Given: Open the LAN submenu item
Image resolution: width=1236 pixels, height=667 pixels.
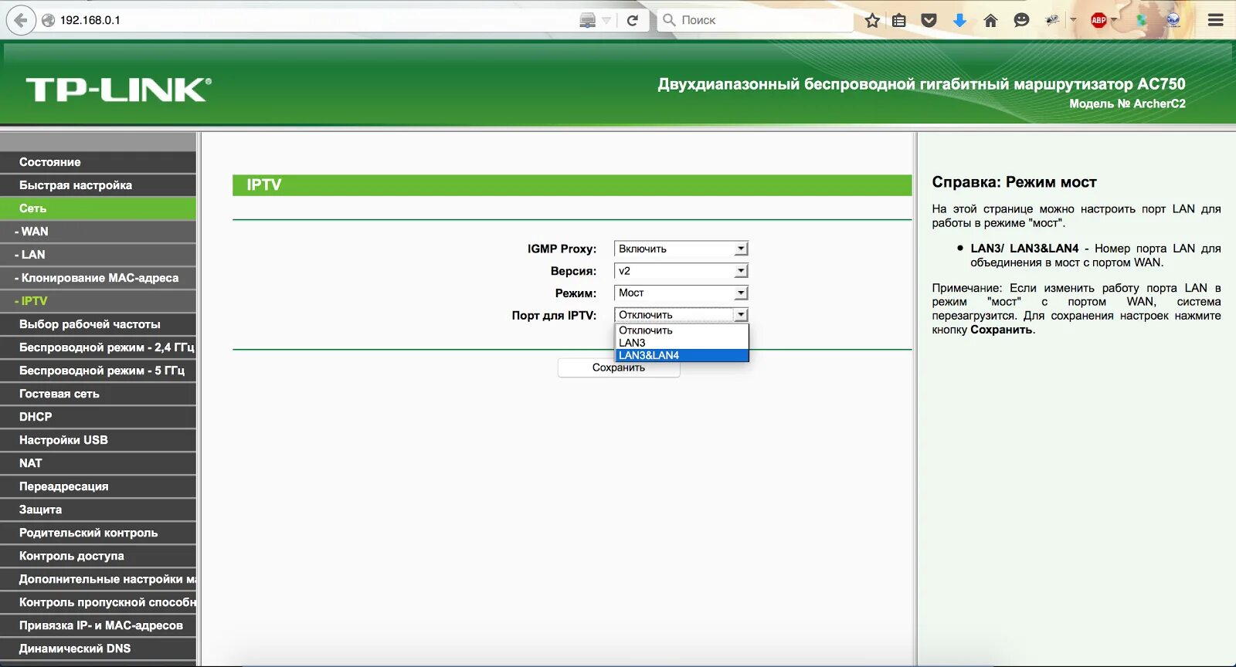Looking at the screenshot, I should tap(98, 255).
